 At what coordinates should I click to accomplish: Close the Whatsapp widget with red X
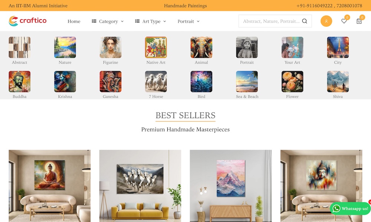(x=370, y=202)
